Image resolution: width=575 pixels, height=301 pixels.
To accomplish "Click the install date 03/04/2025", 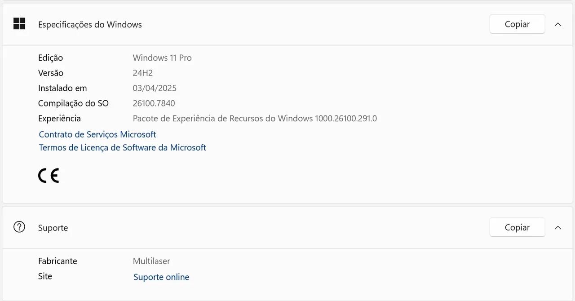I will click(x=155, y=88).
